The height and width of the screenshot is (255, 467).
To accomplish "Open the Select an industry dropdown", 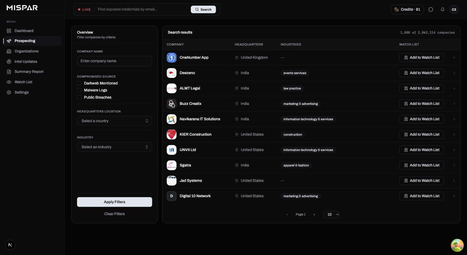I will point(114,147).
